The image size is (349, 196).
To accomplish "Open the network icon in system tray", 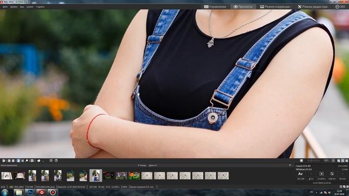I will 321,192.
